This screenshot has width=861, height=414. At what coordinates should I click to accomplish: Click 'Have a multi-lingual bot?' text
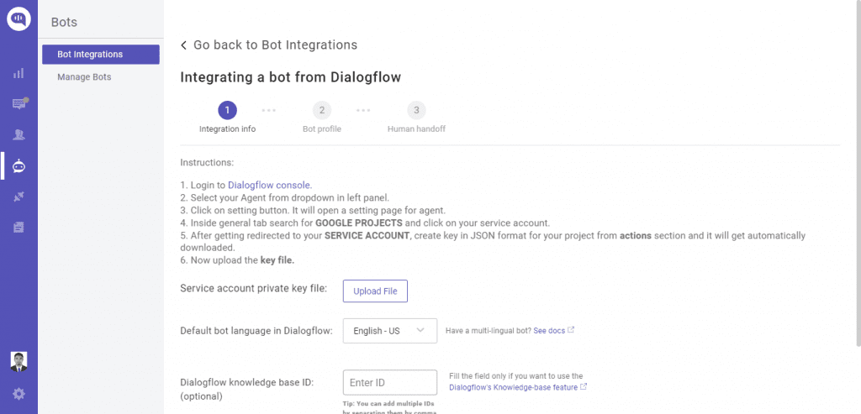[x=489, y=331]
